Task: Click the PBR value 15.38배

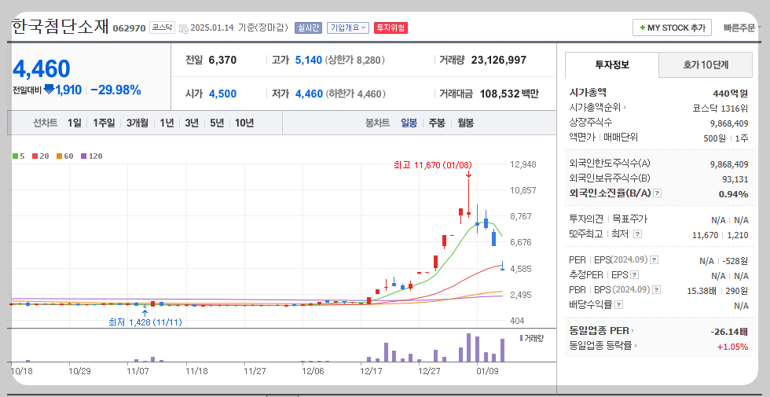Action: [x=701, y=291]
